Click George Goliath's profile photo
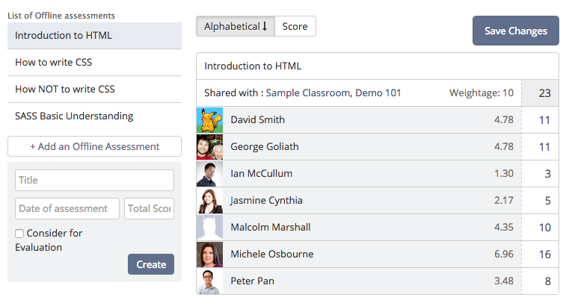Screen dimensions: 566x306 point(209,147)
